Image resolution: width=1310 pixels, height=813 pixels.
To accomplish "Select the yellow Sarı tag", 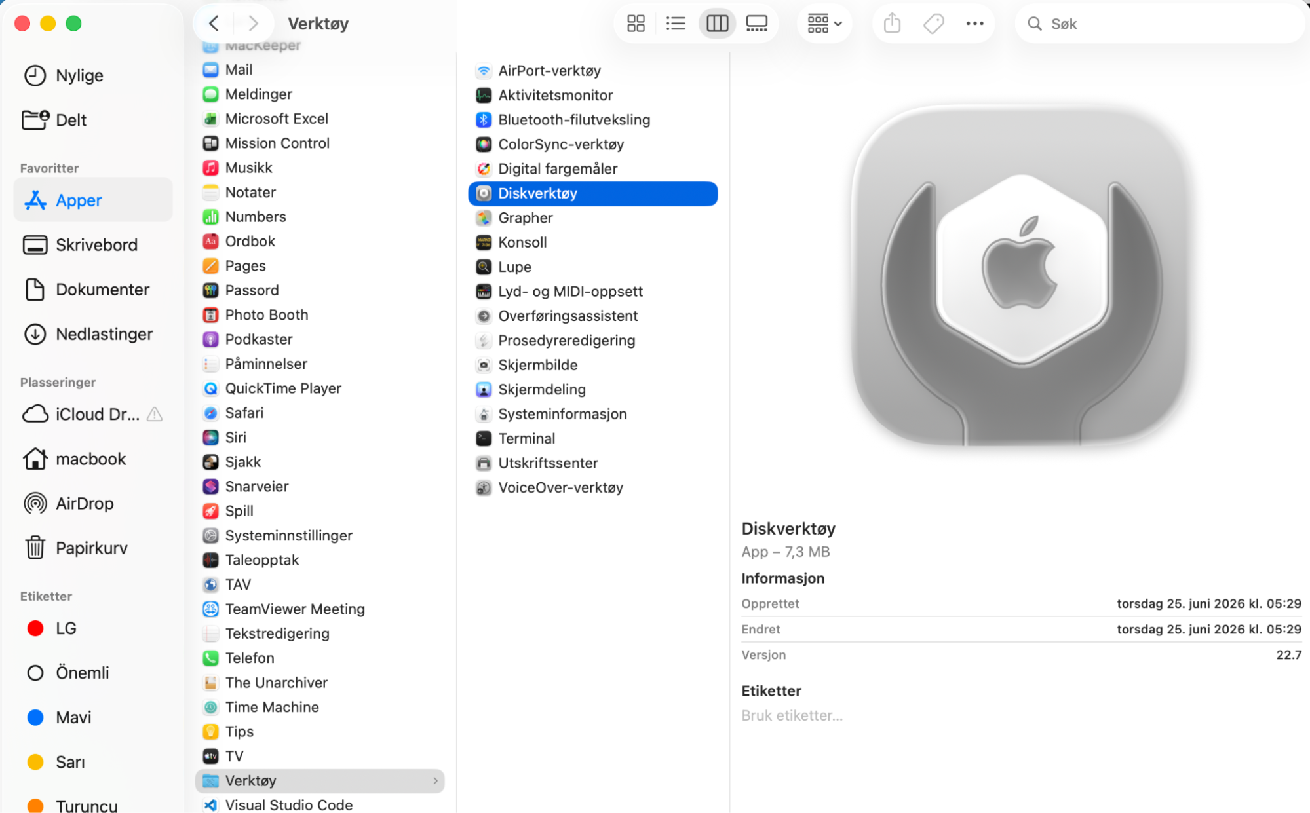I will (92, 762).
